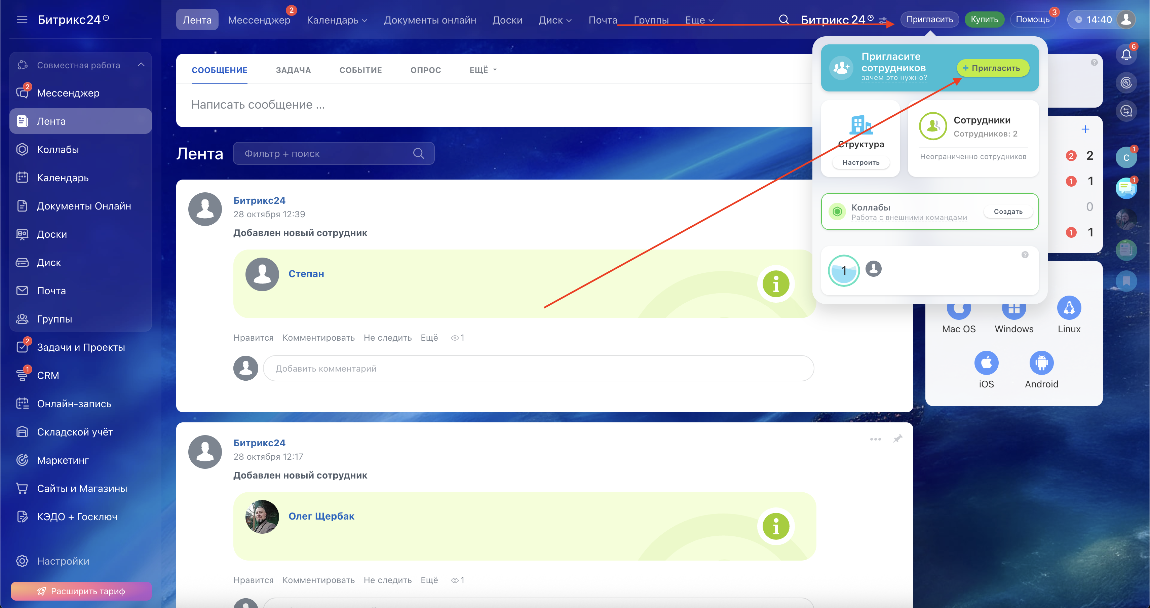Switch to the ЗАДАЧА tab
This screenshot has width=1150, height=608.
[x=293, y=70]
